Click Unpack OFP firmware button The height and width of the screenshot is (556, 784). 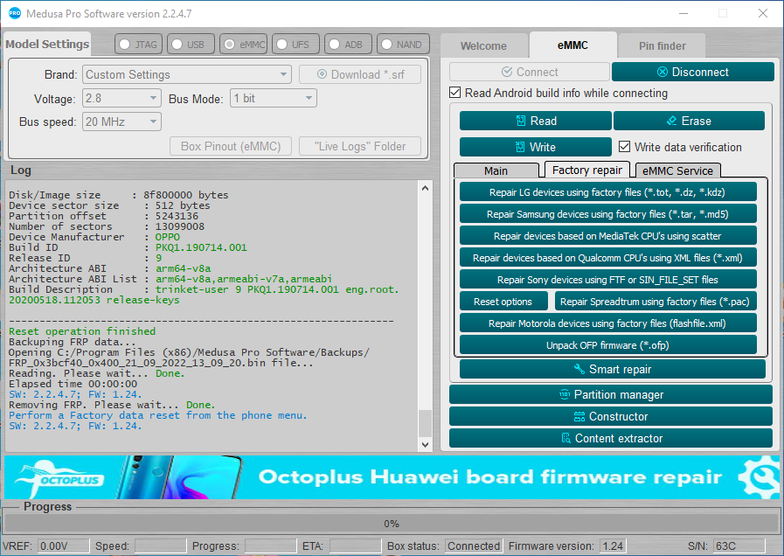[x=608, y=345]
